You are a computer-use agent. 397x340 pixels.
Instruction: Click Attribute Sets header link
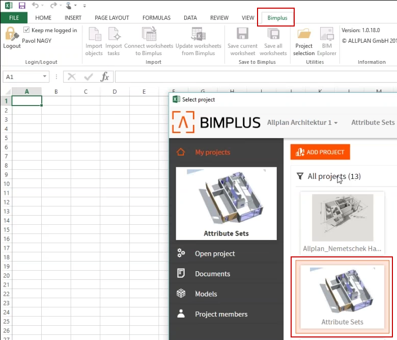coord(373,122)
